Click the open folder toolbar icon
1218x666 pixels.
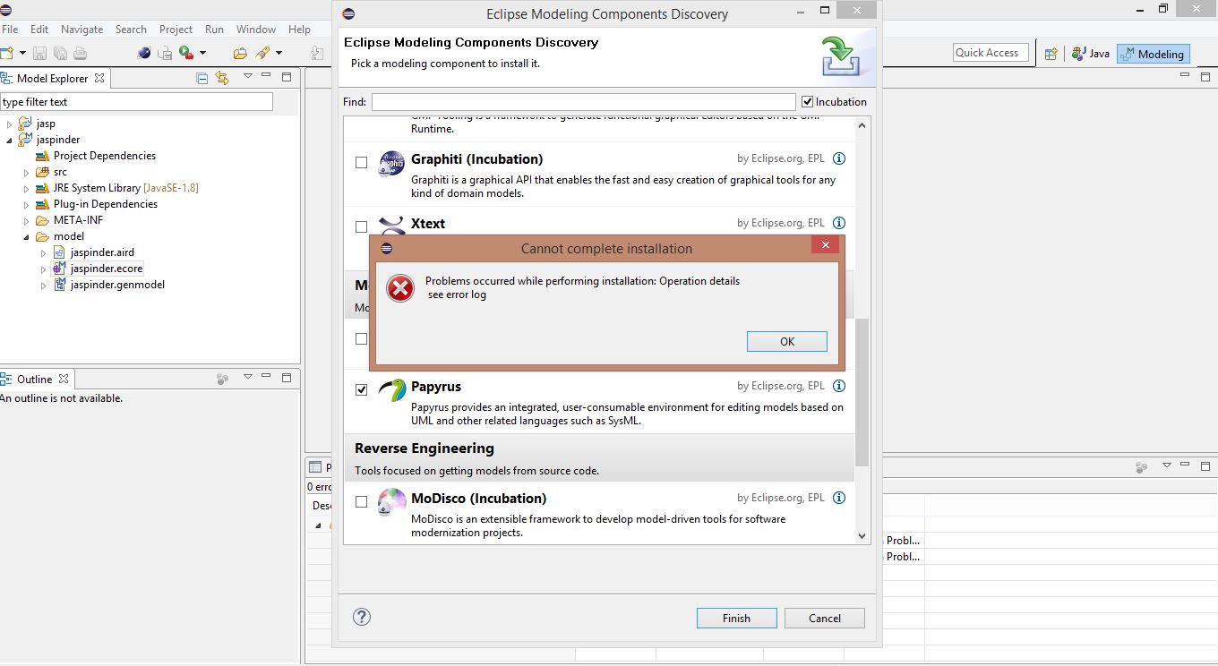[x=240, y=54]
